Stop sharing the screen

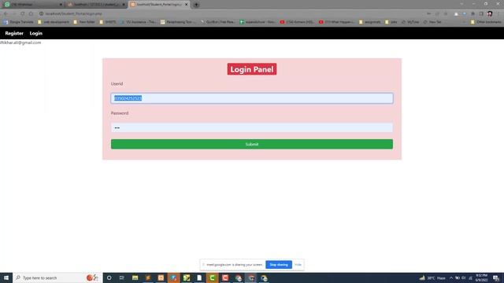coord(279,265)
